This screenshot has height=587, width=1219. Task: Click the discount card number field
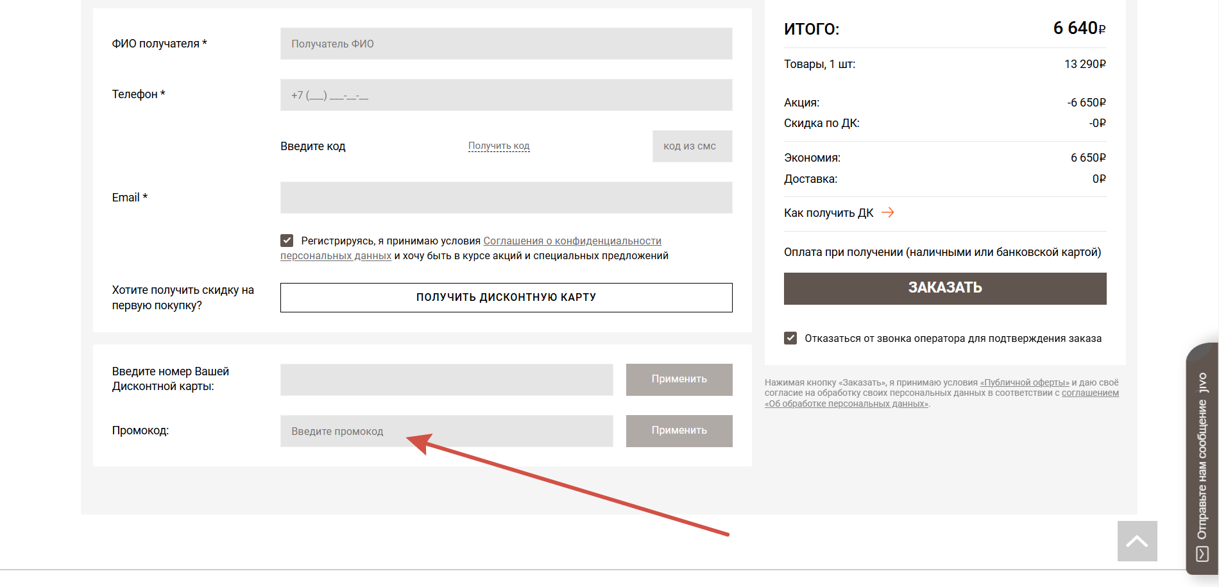point(447,380)
